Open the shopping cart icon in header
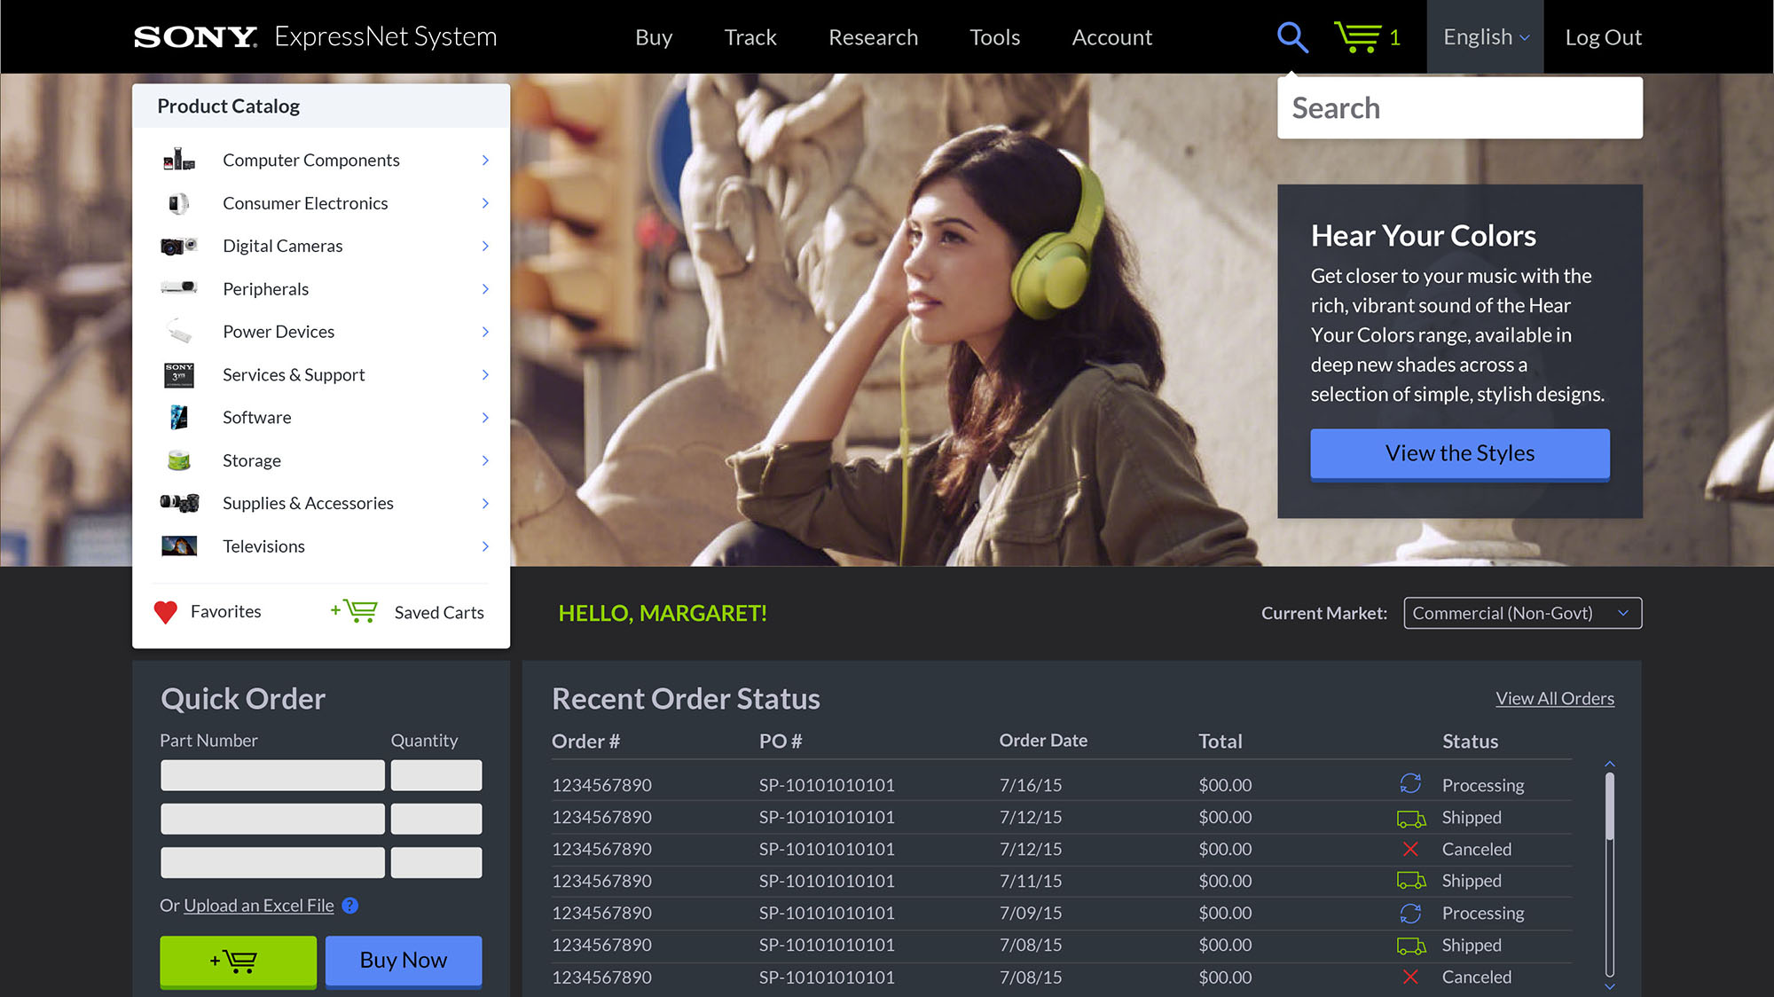This screenshot has width=1774, height=997. click(x=1357, y=37)
